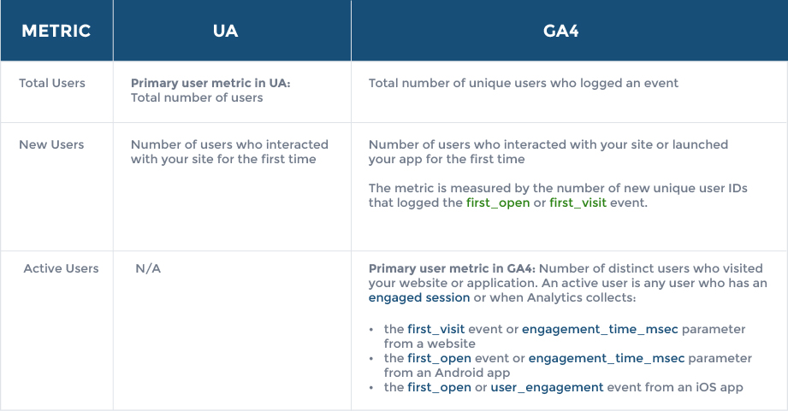Open first_open link in iOS app bullet
Viewport: 788px width, 411px height.
(439, 387)
